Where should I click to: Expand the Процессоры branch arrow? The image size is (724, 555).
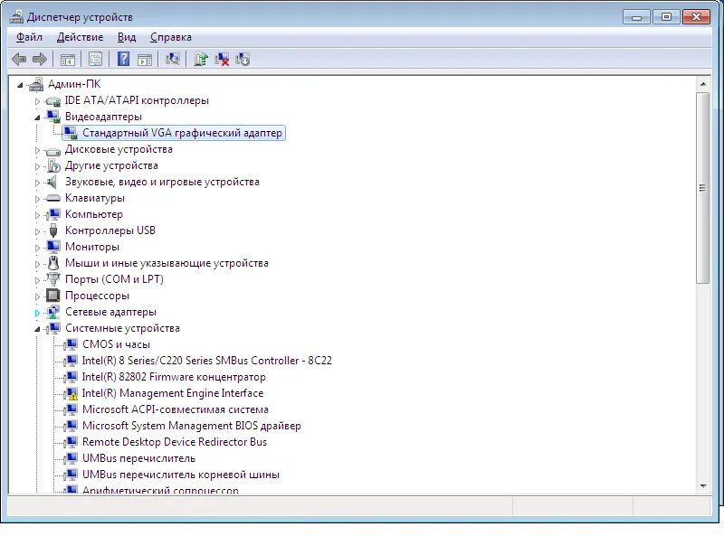click(x=37, y=296)
